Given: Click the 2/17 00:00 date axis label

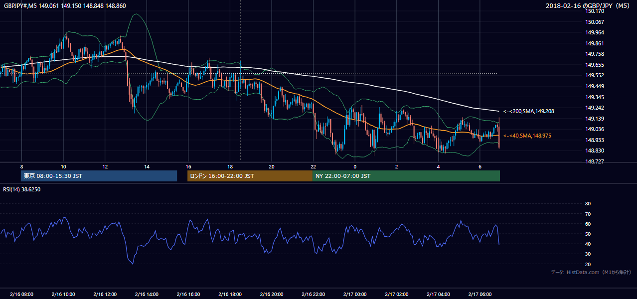Looking at the screenshot, I should click(x=354, y=294).
